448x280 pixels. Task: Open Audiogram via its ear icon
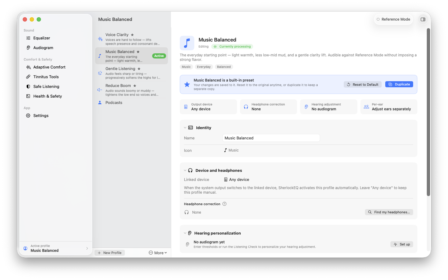[x=28, y=48]
